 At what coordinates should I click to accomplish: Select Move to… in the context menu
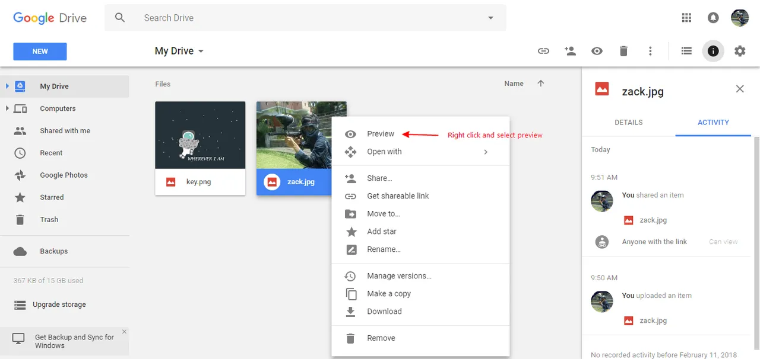pyautogui.click(x=421, y=214)
